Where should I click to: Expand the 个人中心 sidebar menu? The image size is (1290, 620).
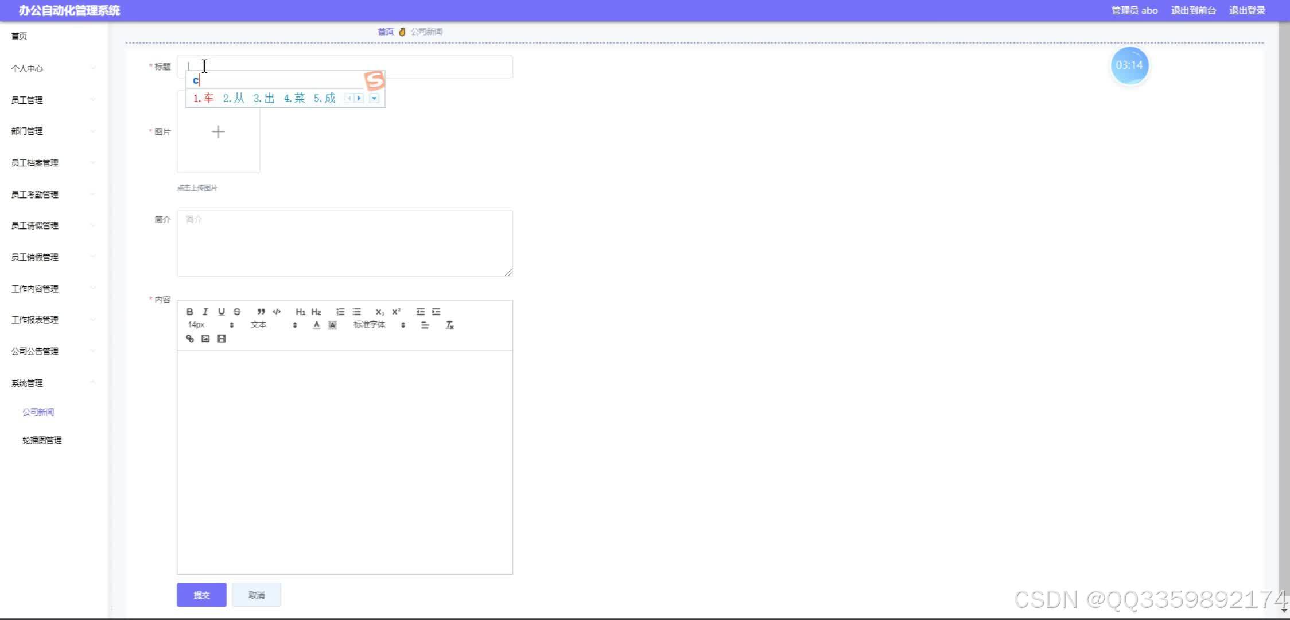tap(53, 68)
